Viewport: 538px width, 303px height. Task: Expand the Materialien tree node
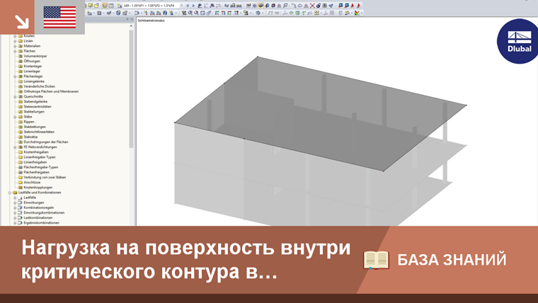coord(15,46)
